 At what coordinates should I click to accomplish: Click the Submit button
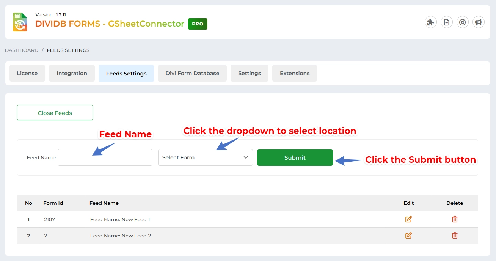pyautogui.click(x=295, y=157)
